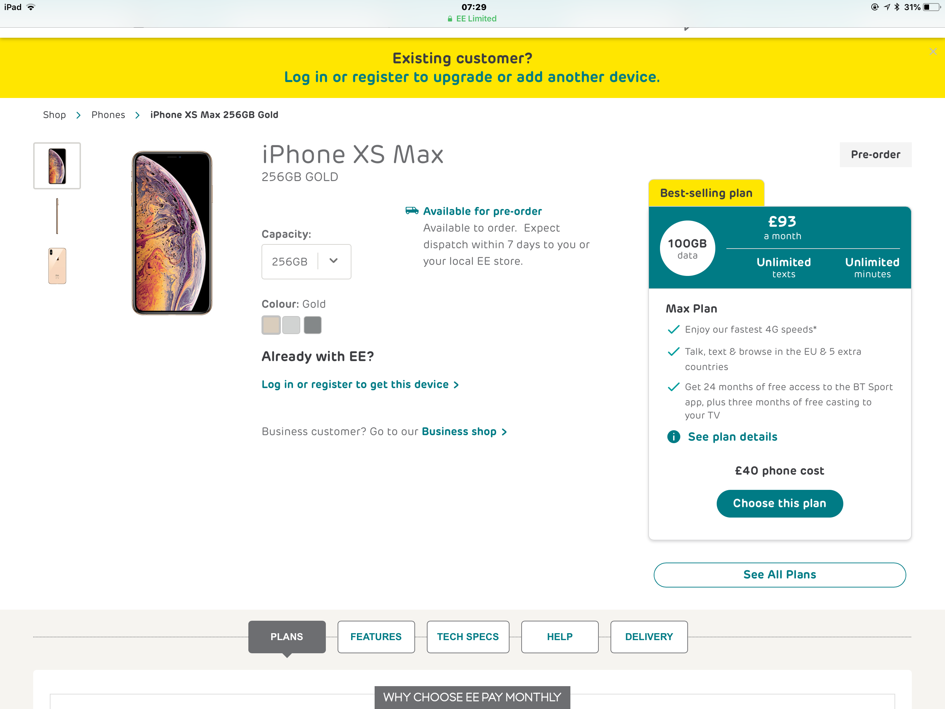Go to Phones in the breadcrumb
Screen dimensions: 945x709
coord(108,115)
